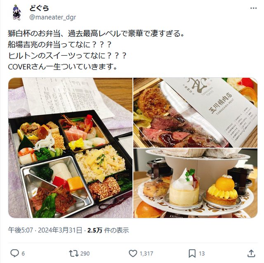Click the bookmark count 13
Image resolution: width=264 pixels, height=263 pixels.
202,254
